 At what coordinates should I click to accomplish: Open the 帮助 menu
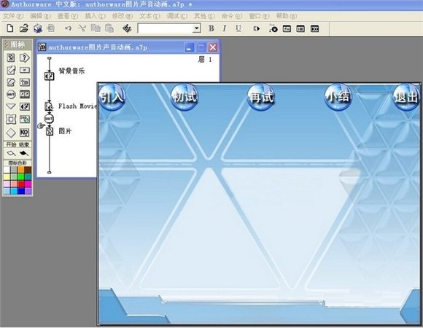[x=287, y=16]
